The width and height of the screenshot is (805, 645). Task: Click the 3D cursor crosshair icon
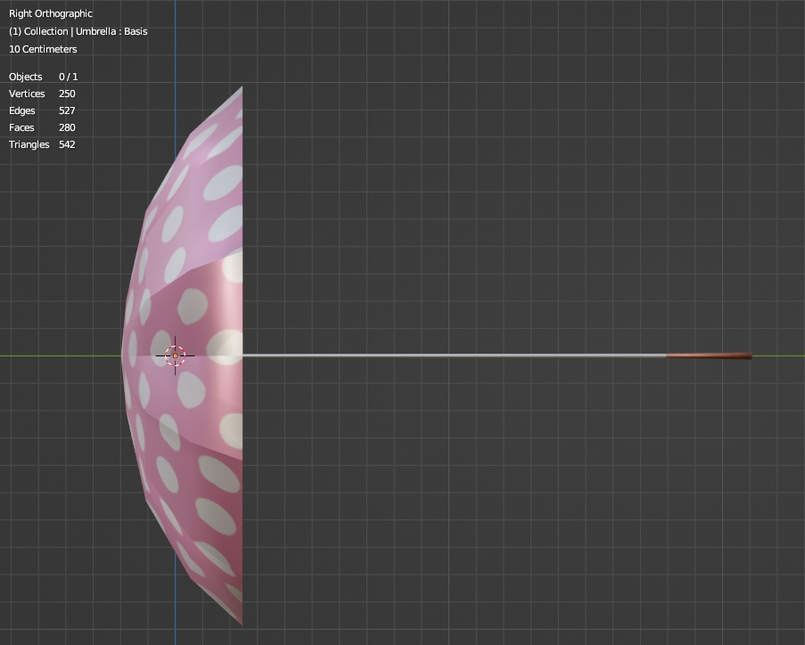point(176,355)
